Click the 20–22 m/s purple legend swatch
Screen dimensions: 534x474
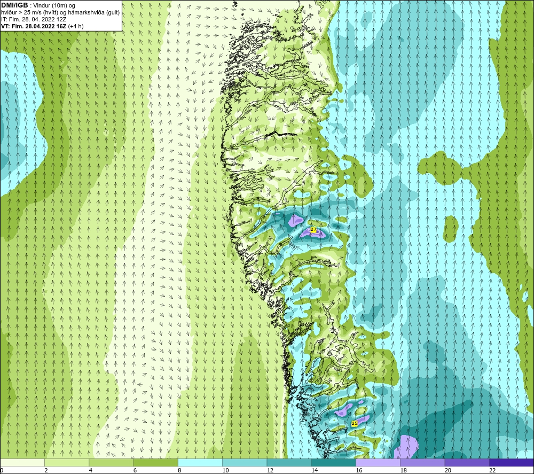[467, 462]
